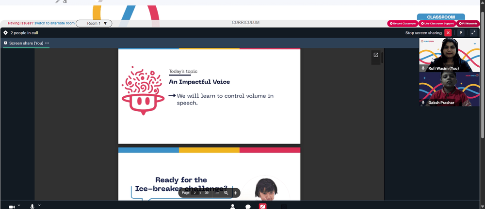
Task: Click the 'Stop screen sharing' label
Action: tap(423, 33)
